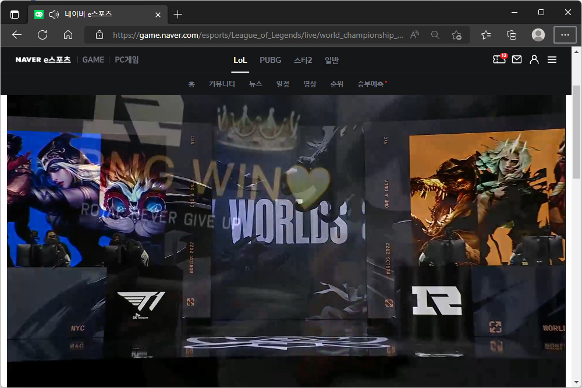
Task: Open the user account icon
Action: tap(534, 59)
